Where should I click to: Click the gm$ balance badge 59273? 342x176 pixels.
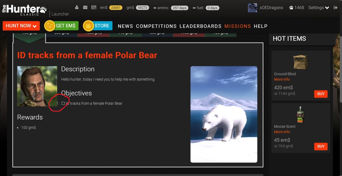coord(142,8)
